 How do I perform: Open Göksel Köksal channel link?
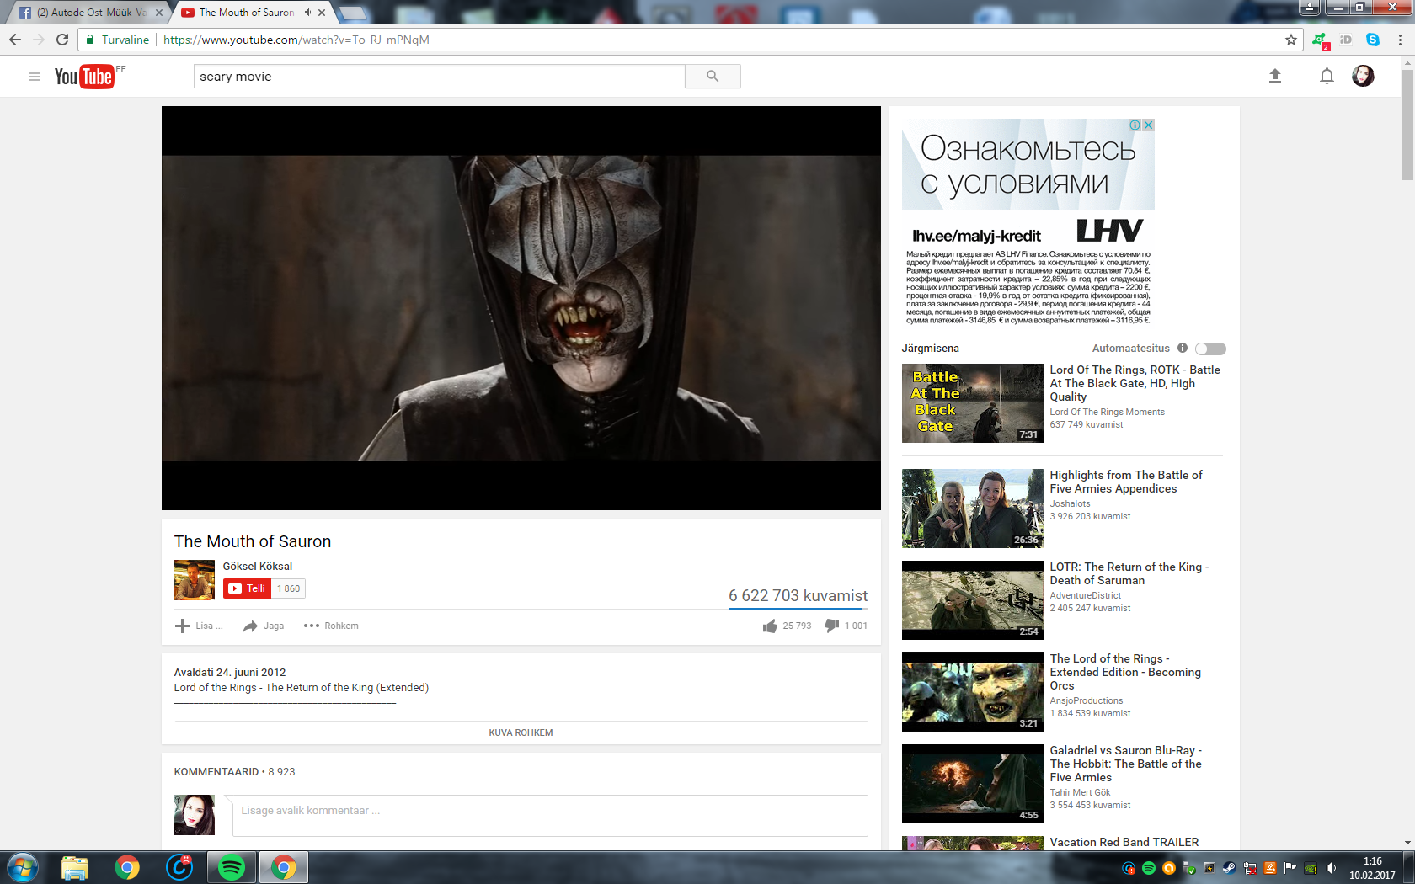258,566
